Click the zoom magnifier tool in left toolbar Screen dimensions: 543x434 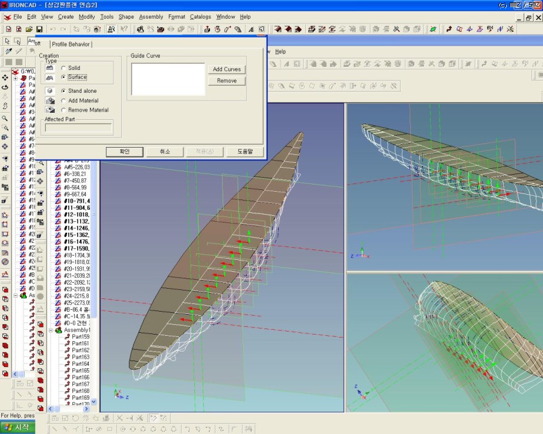(5, 119)
